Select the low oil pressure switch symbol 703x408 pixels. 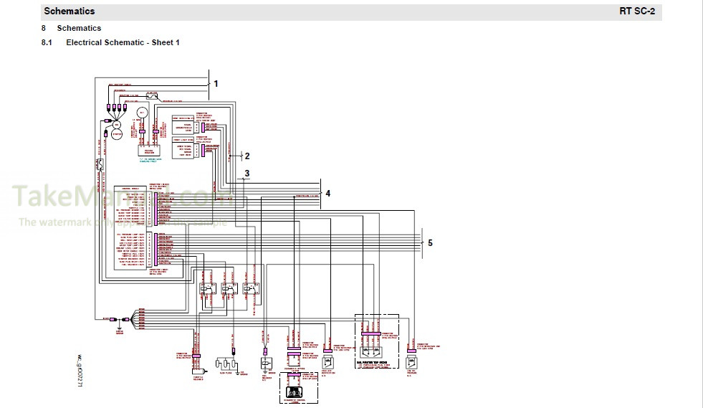coord(412,361)
